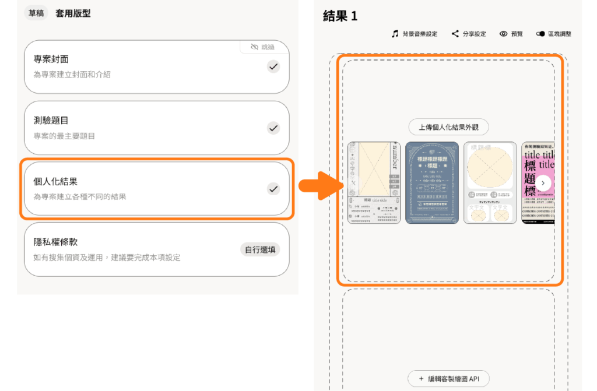Image resolution: width=597 pixels, height=391 pixels.
Task: Switch to the 套用版型 tab
Action: click(73, 13)
